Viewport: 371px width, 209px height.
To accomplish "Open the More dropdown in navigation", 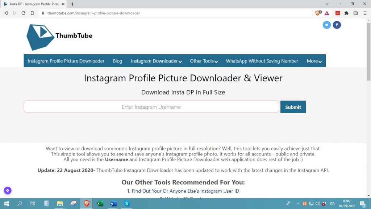I will 314,61.
